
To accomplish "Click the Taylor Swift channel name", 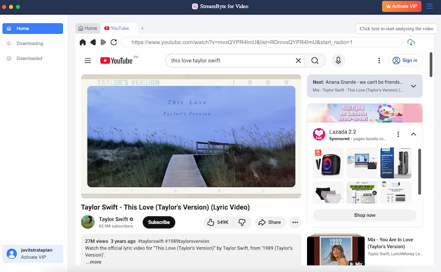I will [x=114, y=219].
